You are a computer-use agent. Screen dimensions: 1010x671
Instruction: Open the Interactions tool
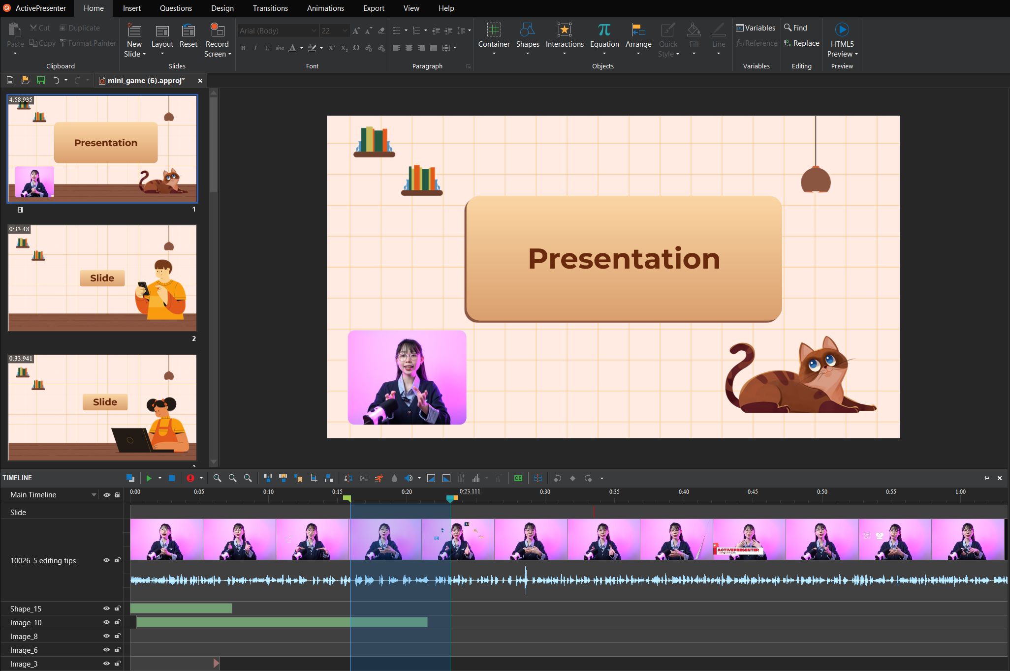tap(565, 39)
